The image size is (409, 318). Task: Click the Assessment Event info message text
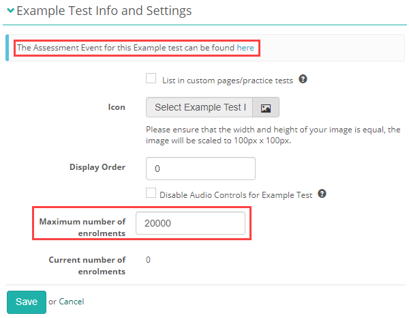click(x=126, y=48)
